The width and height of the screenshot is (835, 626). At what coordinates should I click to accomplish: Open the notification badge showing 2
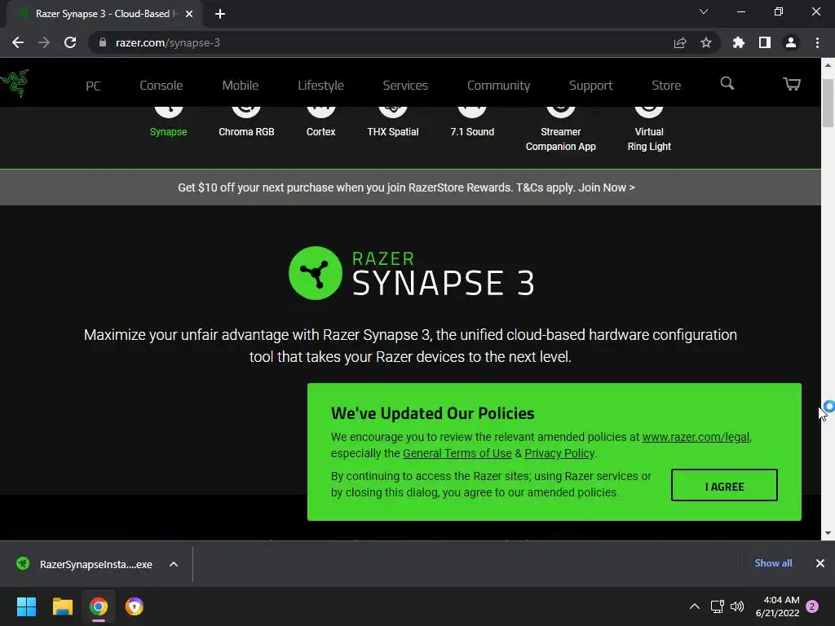812,606
